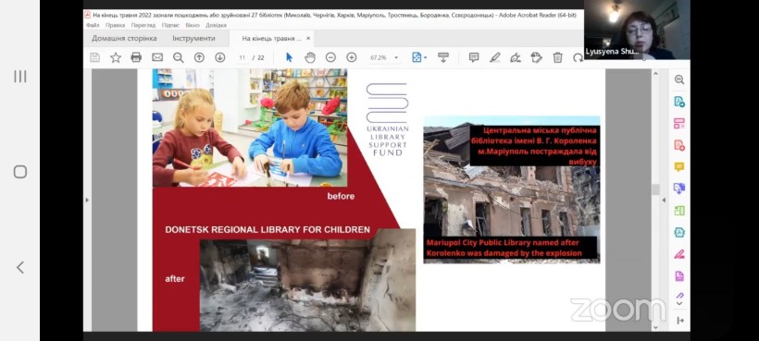This screenshot has height=341, width=759.
Task: Switch to the Інструменти tab
Action: pyautogui.click(x=193, y=38)
